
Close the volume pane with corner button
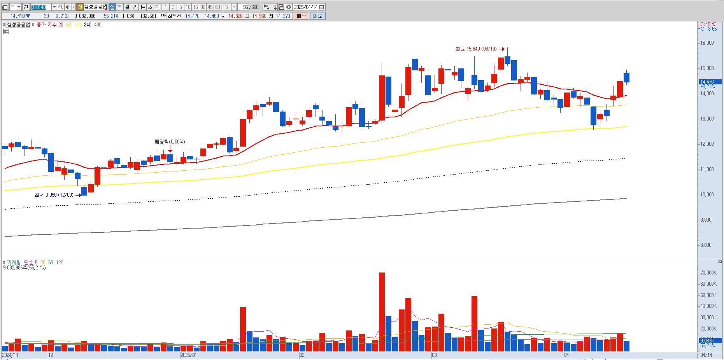[720, 262]
